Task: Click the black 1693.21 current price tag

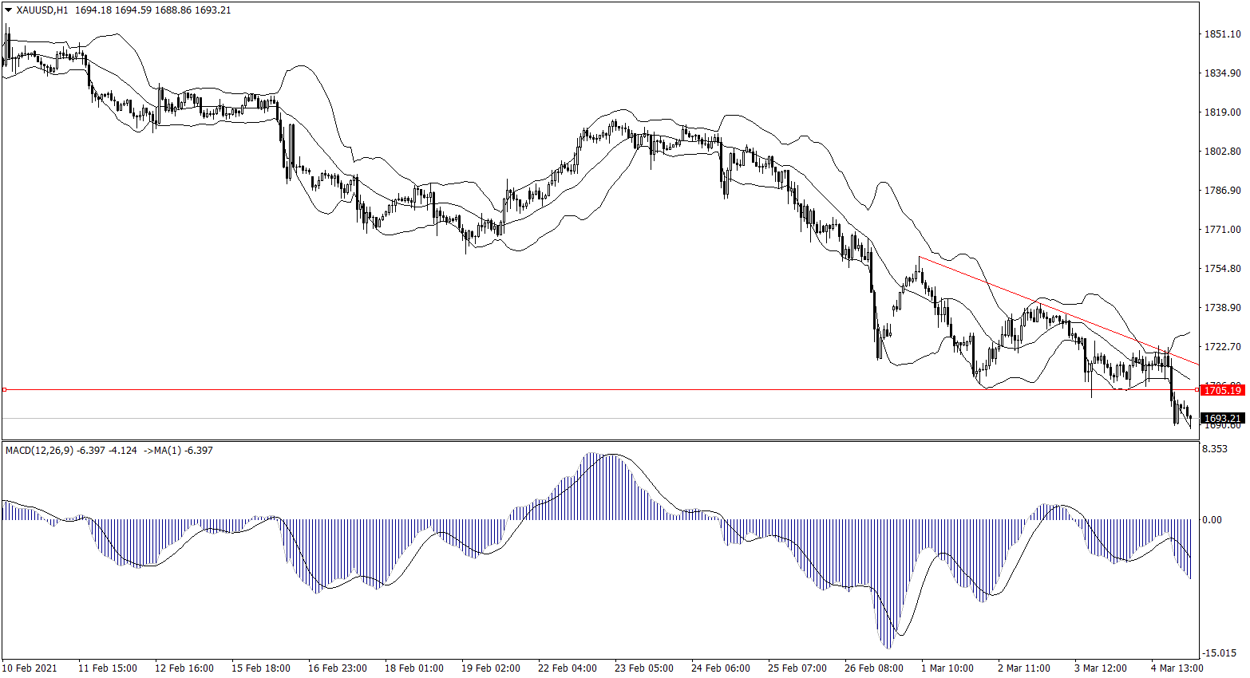Action: pyautogui.click(x=1222, y=418)
